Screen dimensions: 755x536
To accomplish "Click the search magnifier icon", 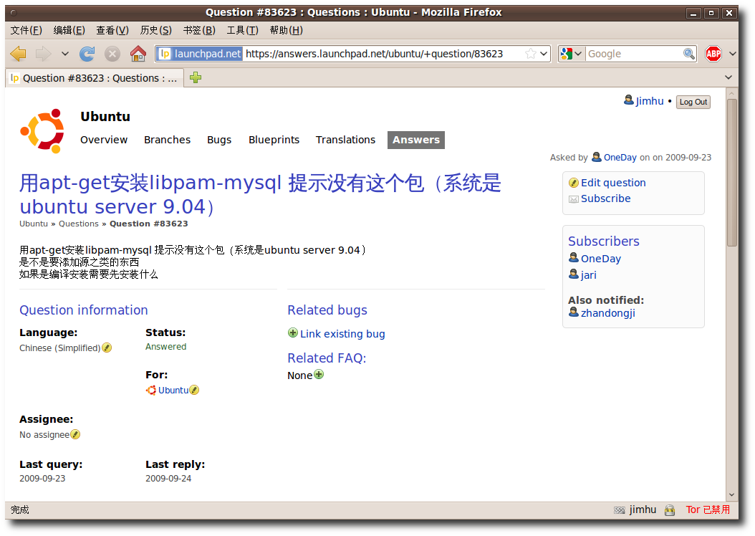I will point(689,54).
